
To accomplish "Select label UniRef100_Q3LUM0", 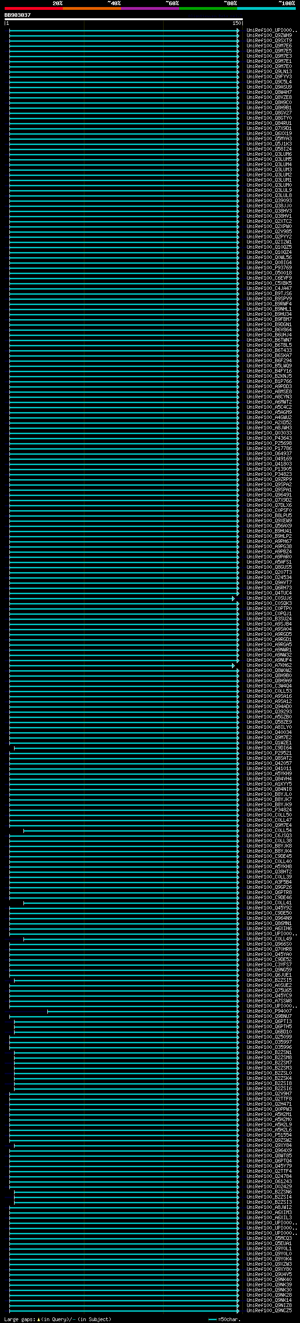I will (269, 185).
